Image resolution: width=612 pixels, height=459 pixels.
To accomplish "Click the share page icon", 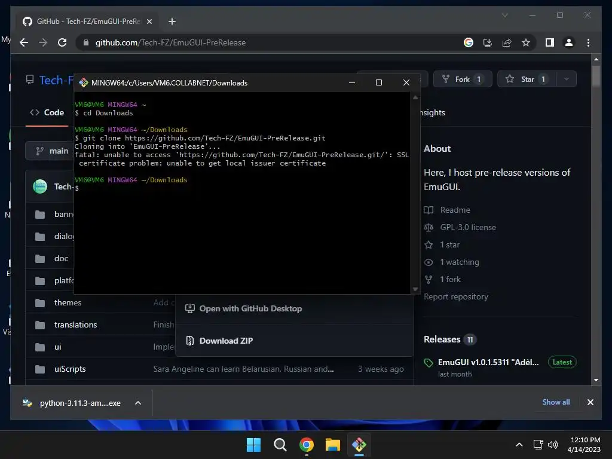I will coord(507,42).
